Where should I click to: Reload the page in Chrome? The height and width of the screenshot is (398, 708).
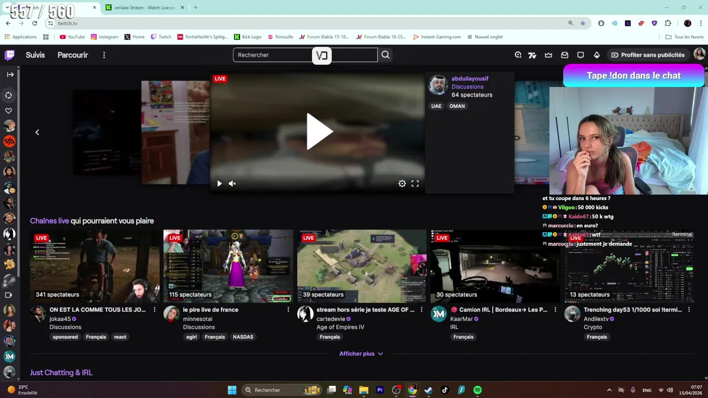34,23
